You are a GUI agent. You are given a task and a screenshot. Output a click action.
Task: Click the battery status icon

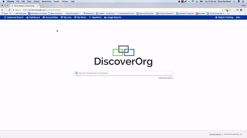tap(201, 1)
